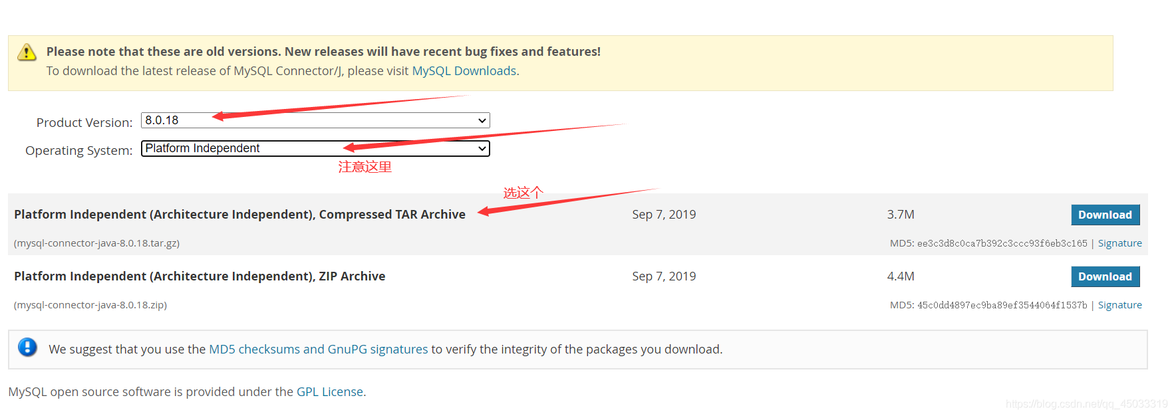Open MD5 checksums and GnuPG signatures link

click(318, 350)
